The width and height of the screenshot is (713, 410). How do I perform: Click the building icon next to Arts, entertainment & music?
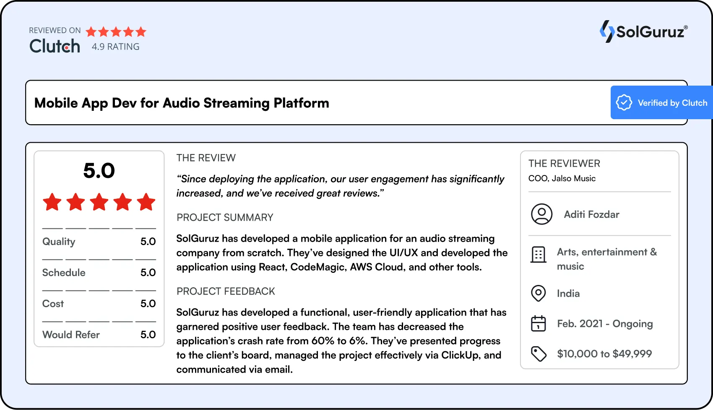tap(538, 255)
